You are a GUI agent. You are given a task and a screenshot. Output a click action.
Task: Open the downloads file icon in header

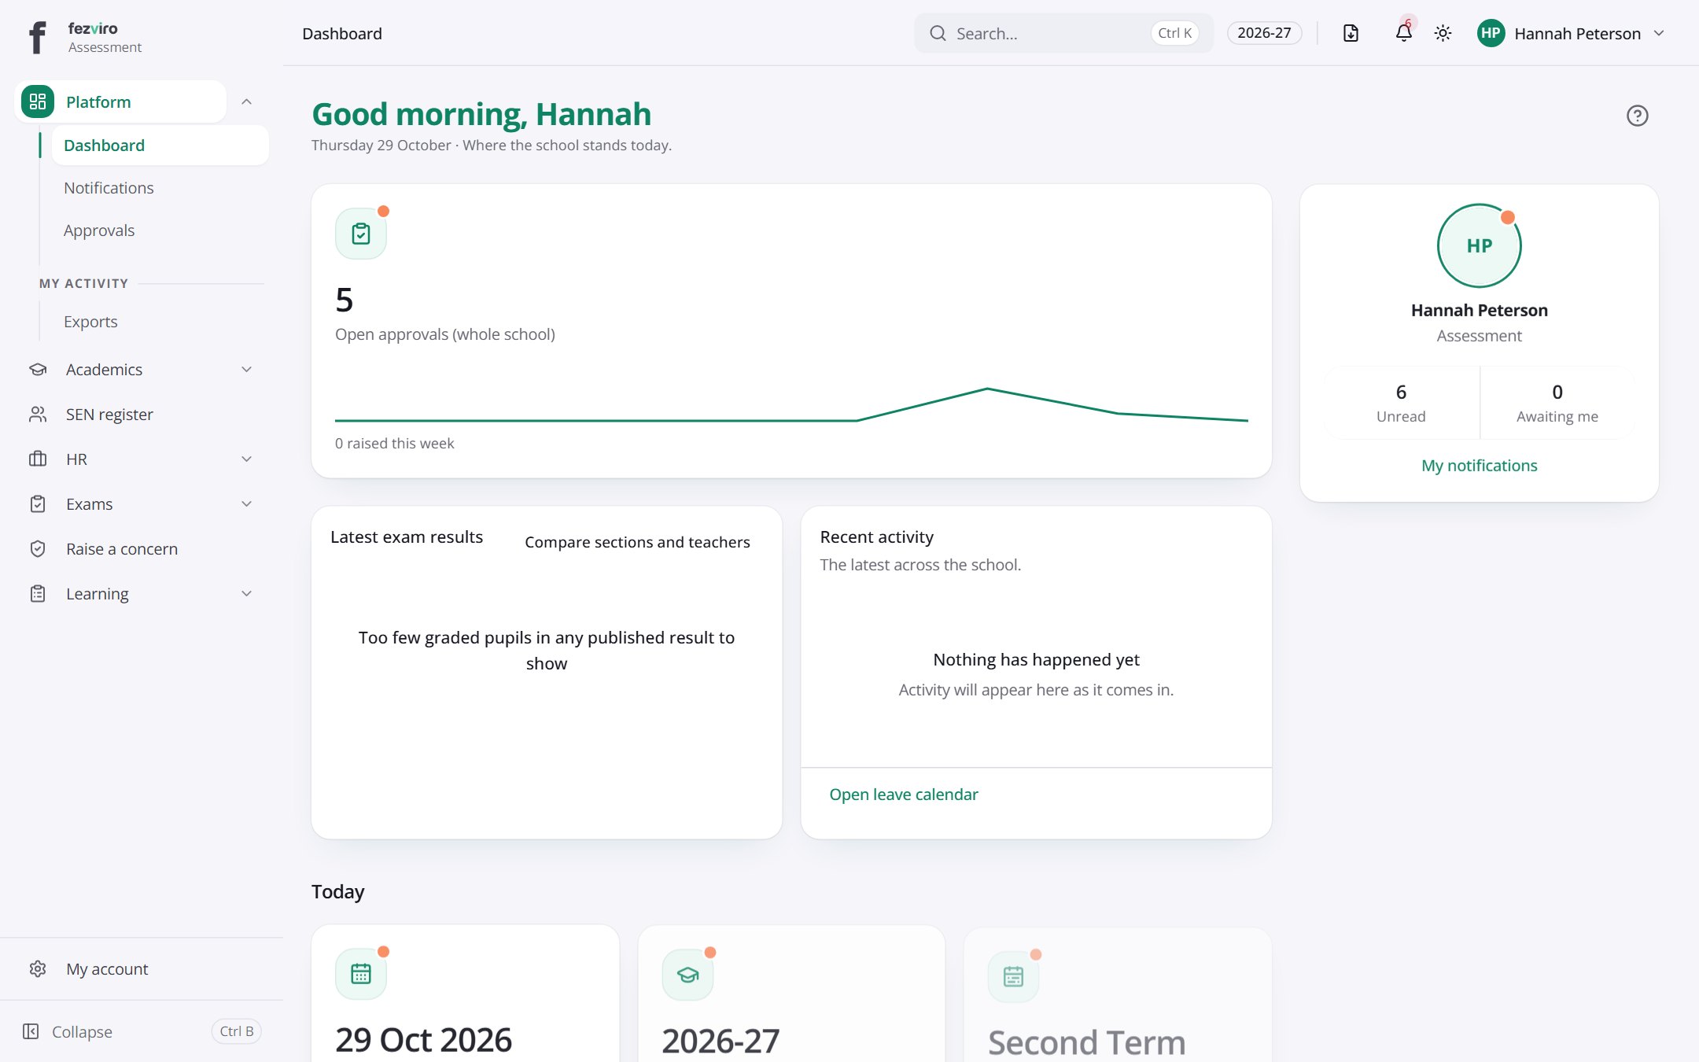(1351, 33)
